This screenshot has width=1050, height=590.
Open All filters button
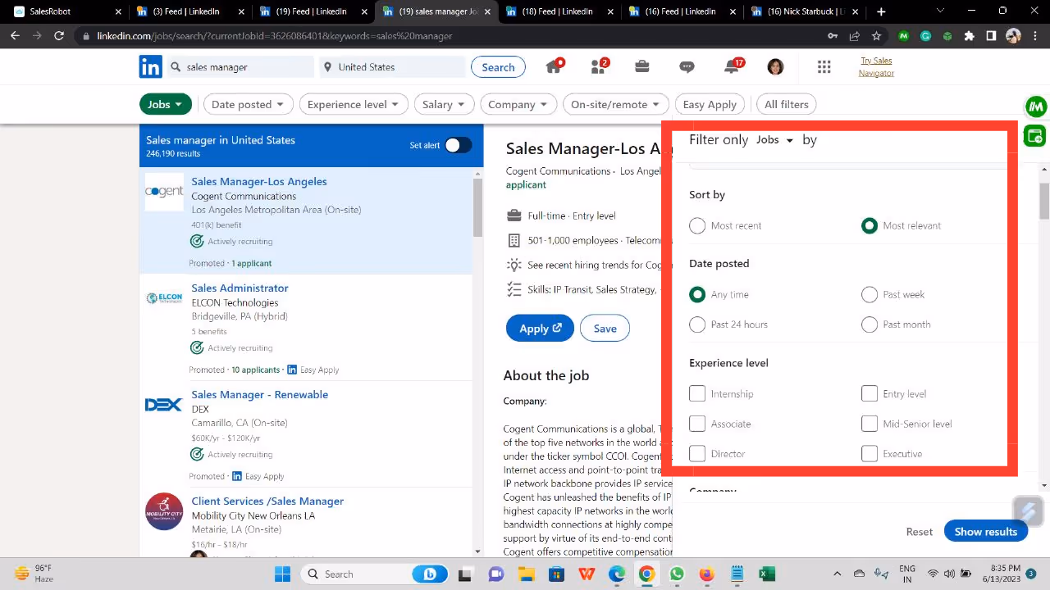[x=786, y=104]
